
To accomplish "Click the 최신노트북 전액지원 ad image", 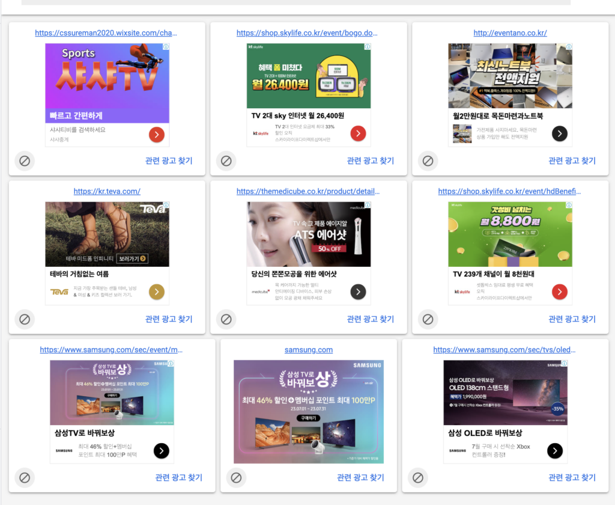I will [x=510, y=76].
